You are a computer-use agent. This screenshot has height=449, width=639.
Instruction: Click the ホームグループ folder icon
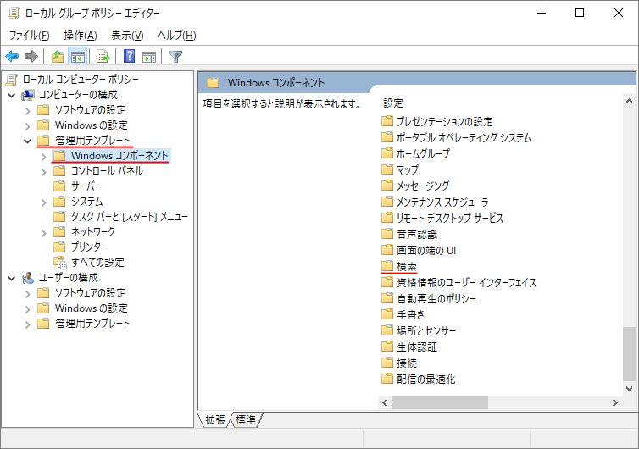(x=386, y=153)
